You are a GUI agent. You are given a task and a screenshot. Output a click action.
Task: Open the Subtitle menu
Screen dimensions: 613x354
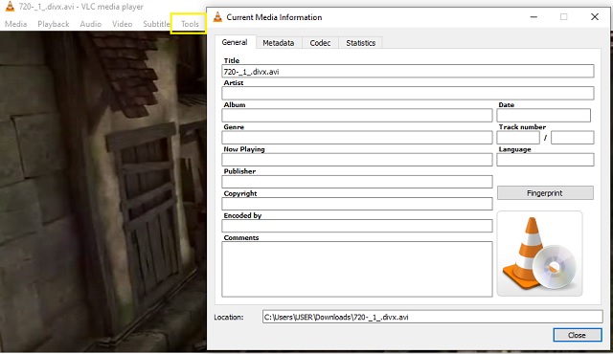[x=156, y=24]
